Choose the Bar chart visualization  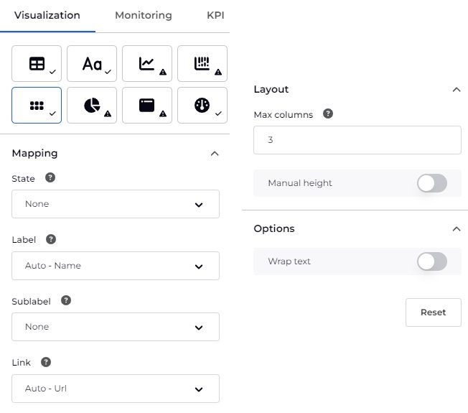(x=202, y=63)
